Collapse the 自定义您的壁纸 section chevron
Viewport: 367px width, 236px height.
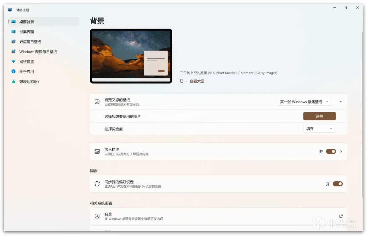341,102
